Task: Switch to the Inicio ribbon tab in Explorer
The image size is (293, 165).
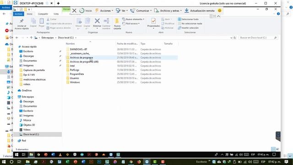Action: [29, 14]
